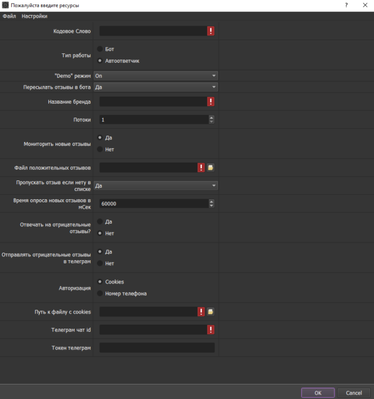Choose Номер телефона for Авторизация
Screen dimensions: 374x399
point(100,293)
